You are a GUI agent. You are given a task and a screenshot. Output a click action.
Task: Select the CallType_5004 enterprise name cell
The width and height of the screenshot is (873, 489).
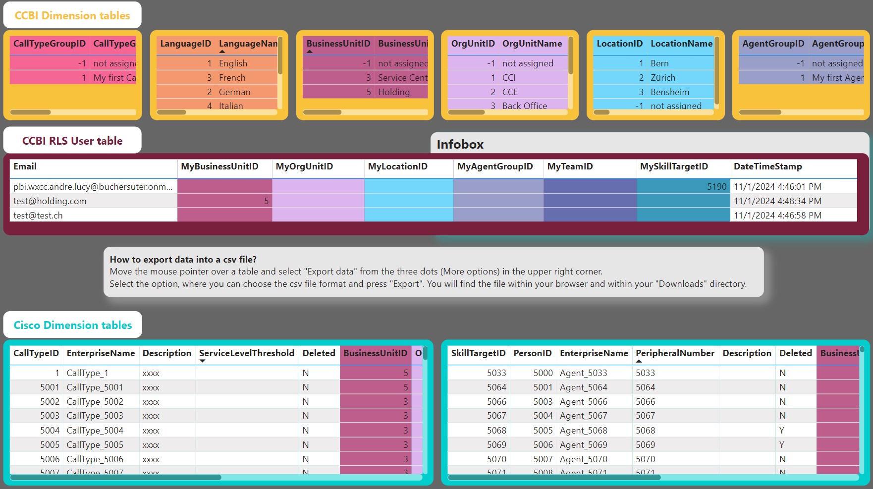[101, 431]
